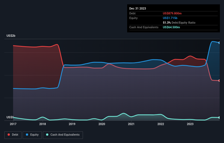Toggle the Equity legend series

tap(32, 135)
